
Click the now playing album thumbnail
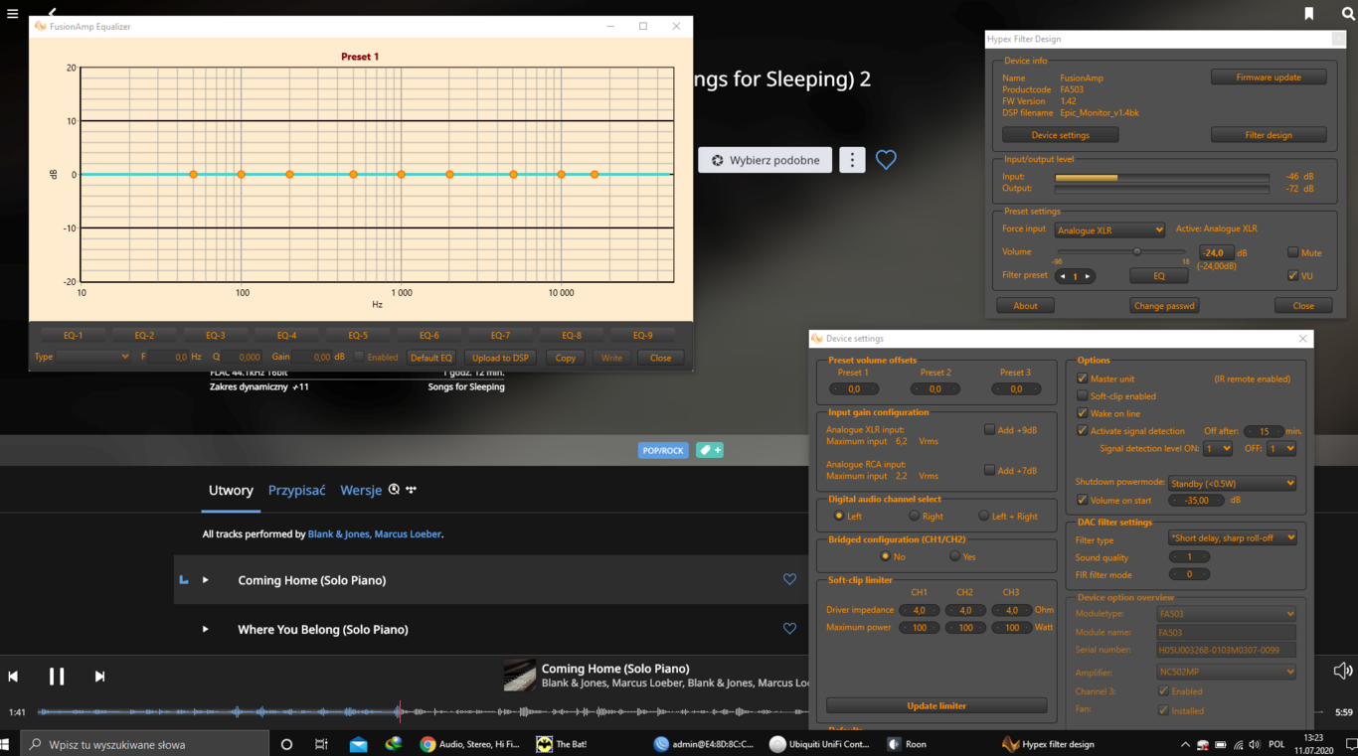(519, 676)
